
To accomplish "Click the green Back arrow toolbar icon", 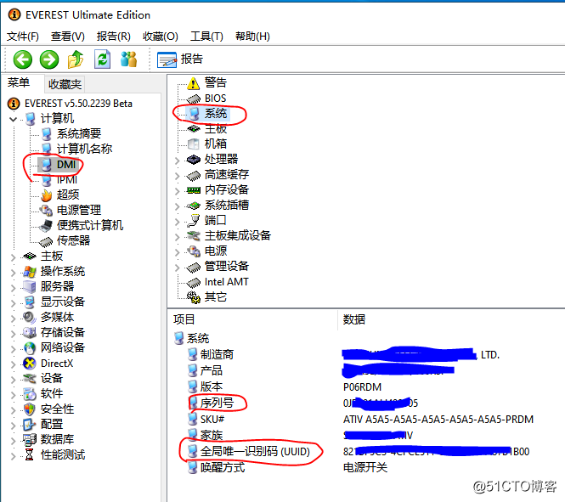I will pos(22,59).
